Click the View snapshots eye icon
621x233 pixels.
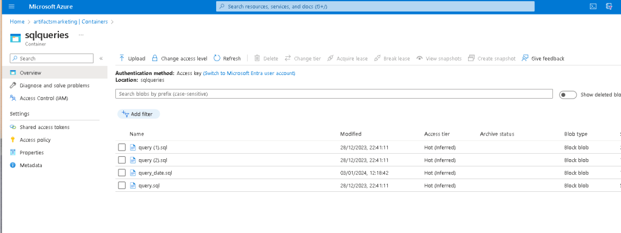419,58
